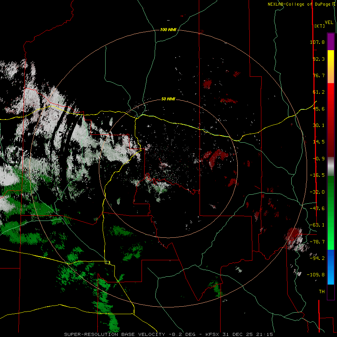The width and height of the screenshot is (337, 337).
Task: Click the VEL label above the color scale
Action: point(329,22)
